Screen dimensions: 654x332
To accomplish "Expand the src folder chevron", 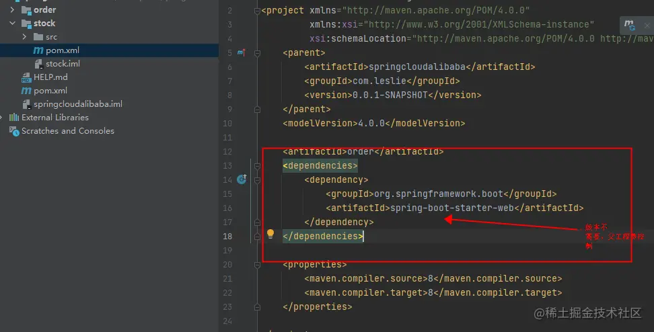I will point(24,37).
